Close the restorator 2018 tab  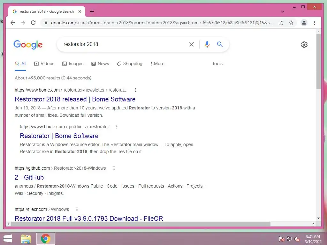[80, 11]
